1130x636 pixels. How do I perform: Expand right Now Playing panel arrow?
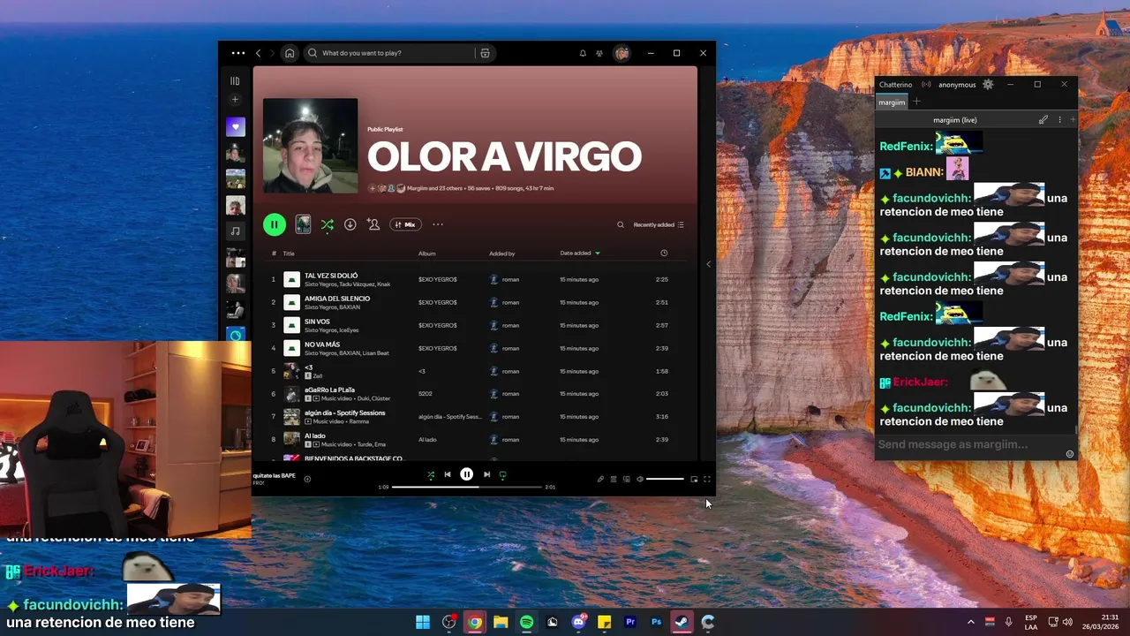(x=707, y=264)
